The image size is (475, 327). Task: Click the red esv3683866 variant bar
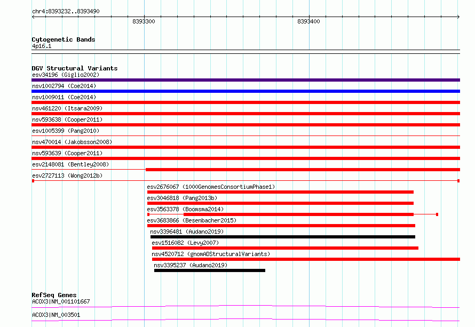(281, 226)
